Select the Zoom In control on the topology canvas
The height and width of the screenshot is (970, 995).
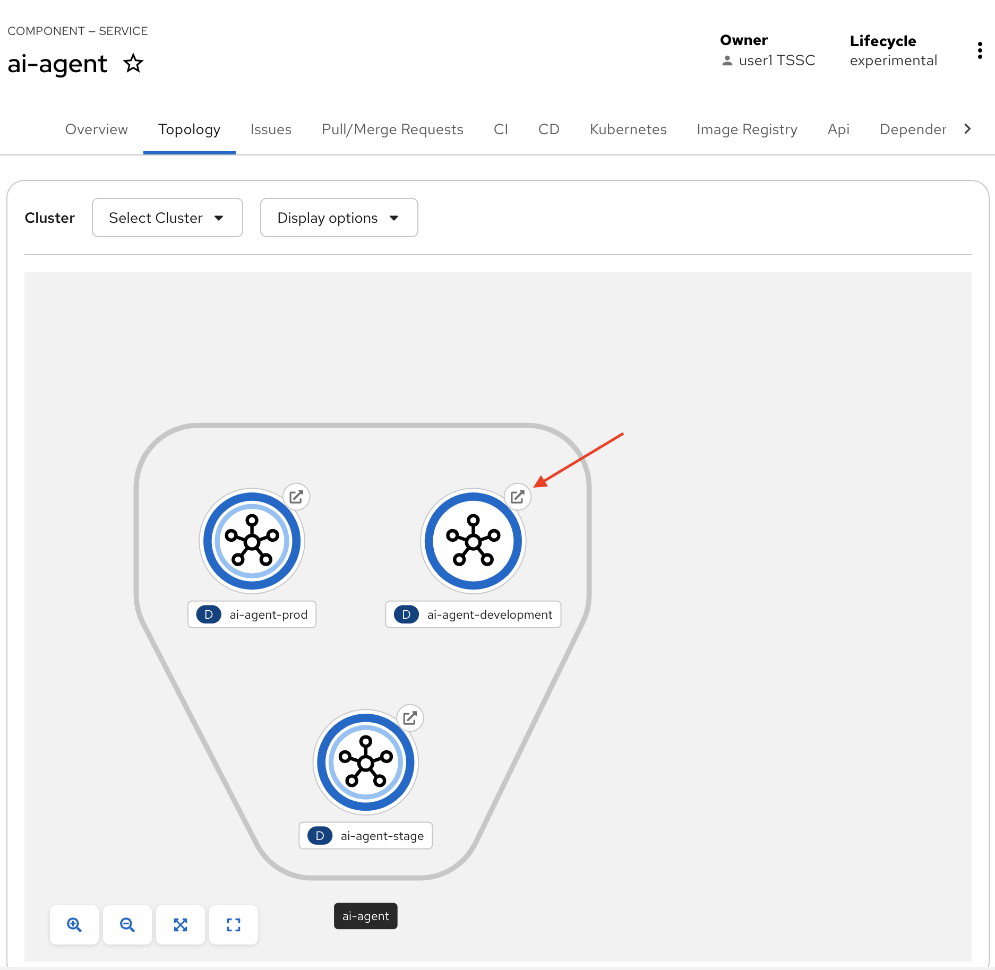pyautogui.click(x=74, y=925)
